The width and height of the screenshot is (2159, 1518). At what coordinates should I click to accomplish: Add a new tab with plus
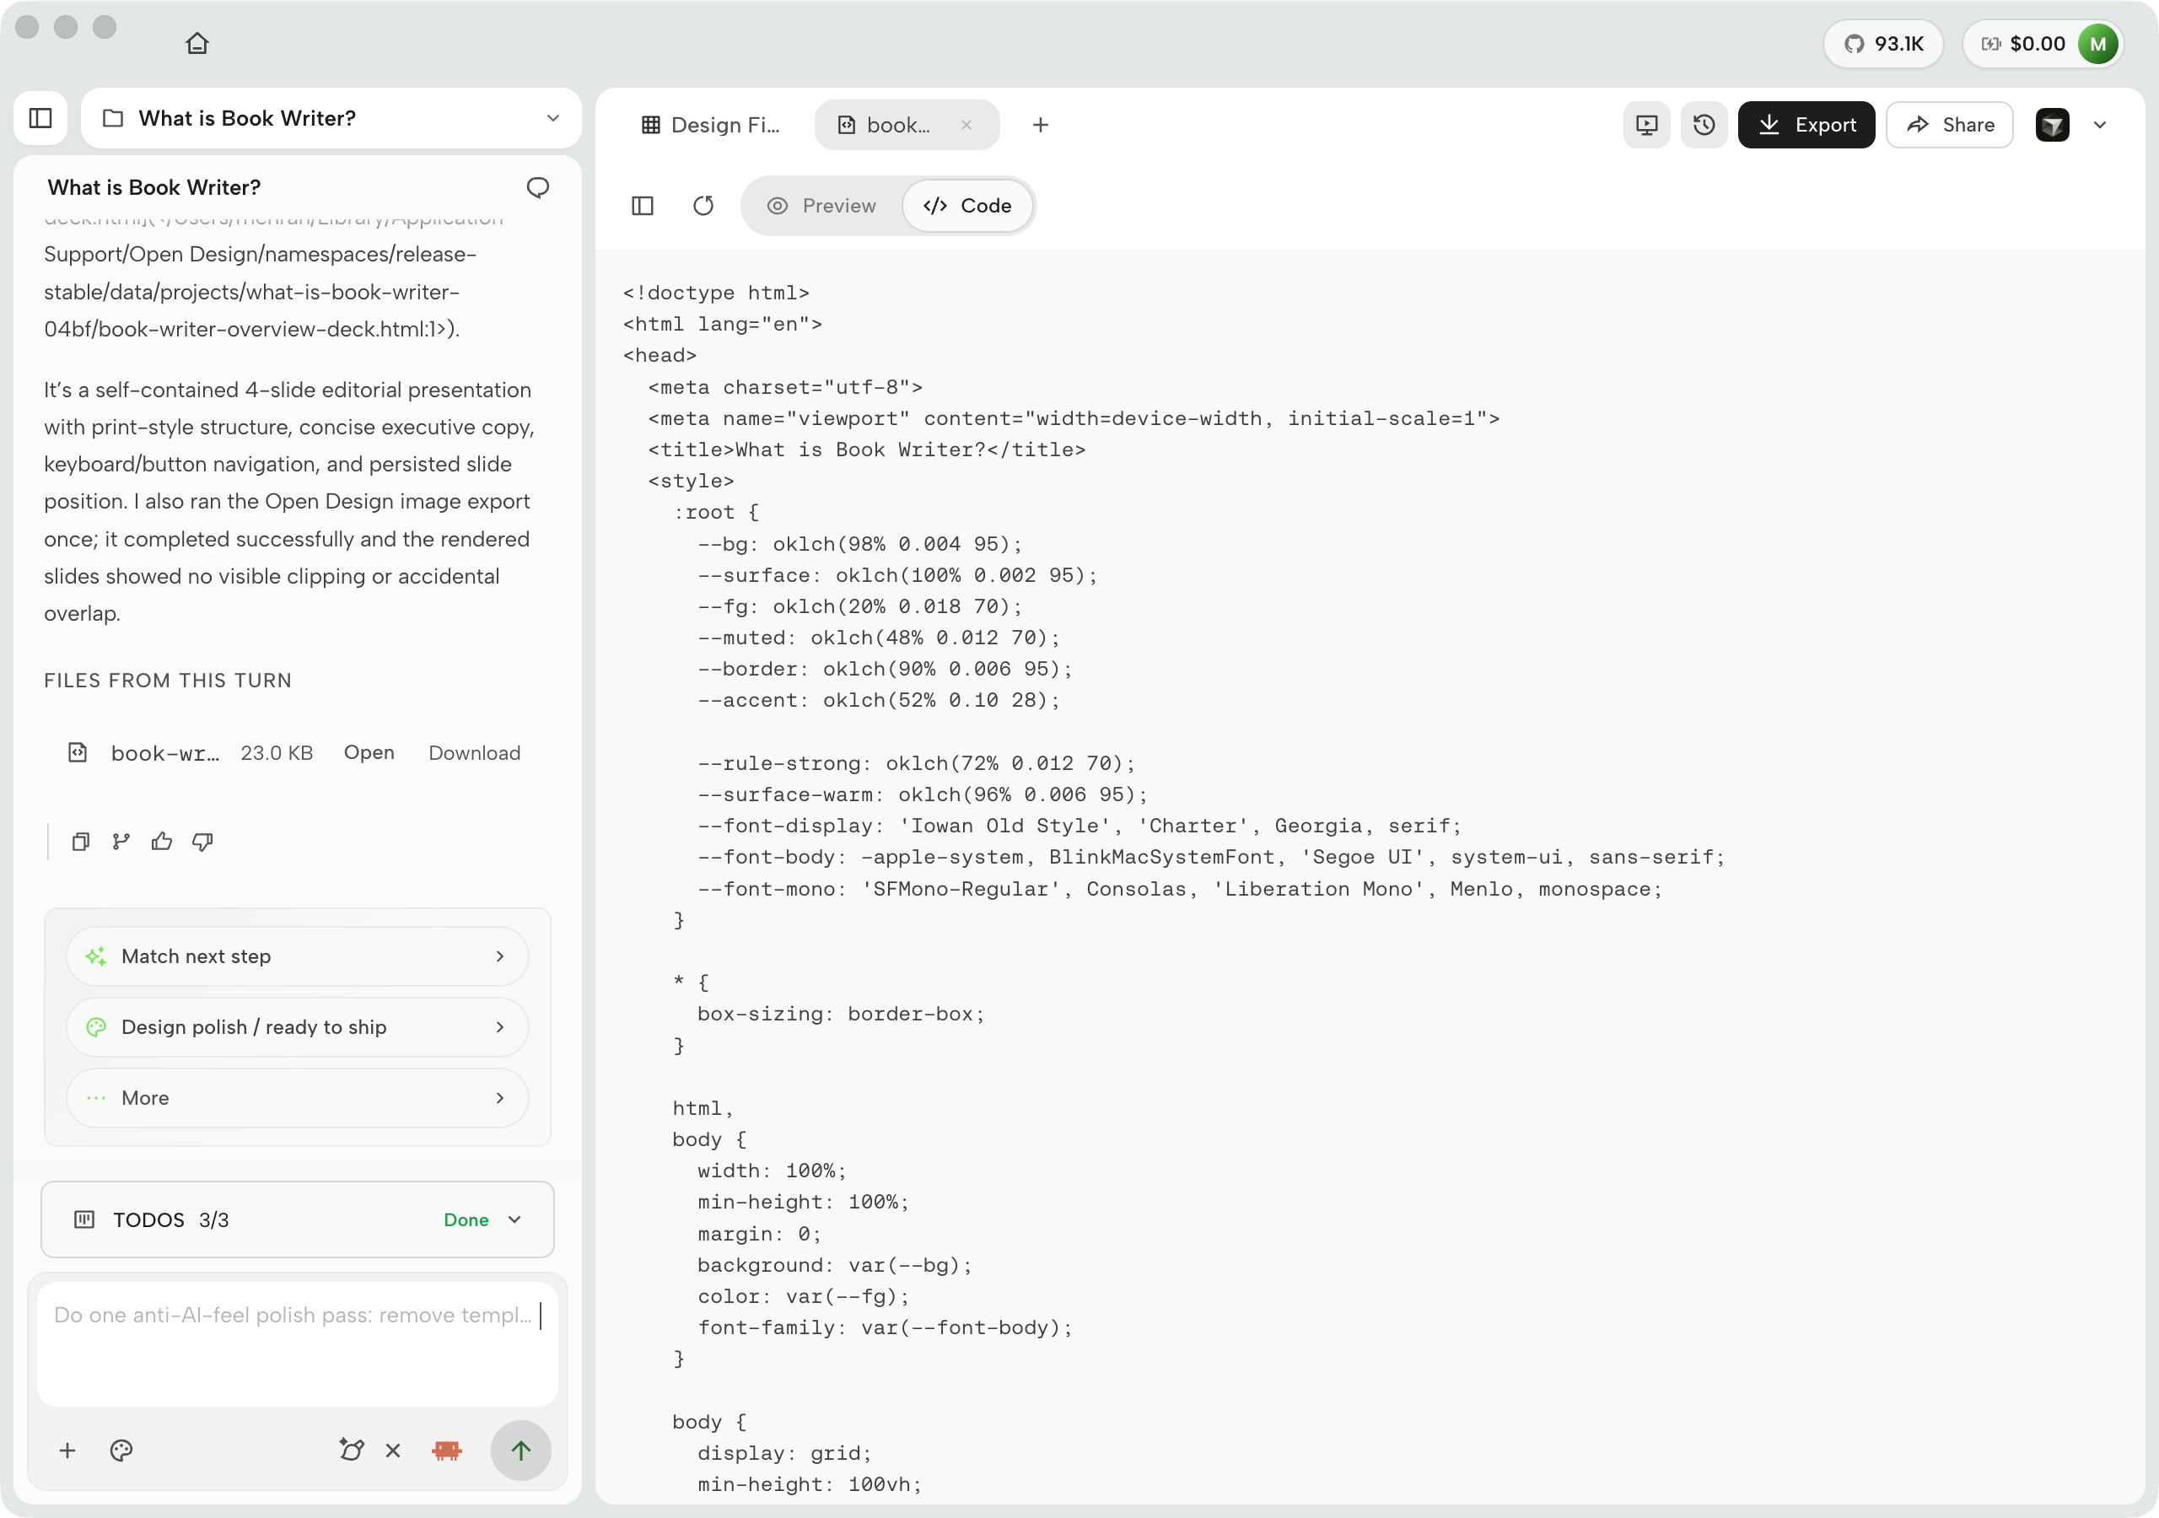pyautogui.click(x=1040, y=125)
